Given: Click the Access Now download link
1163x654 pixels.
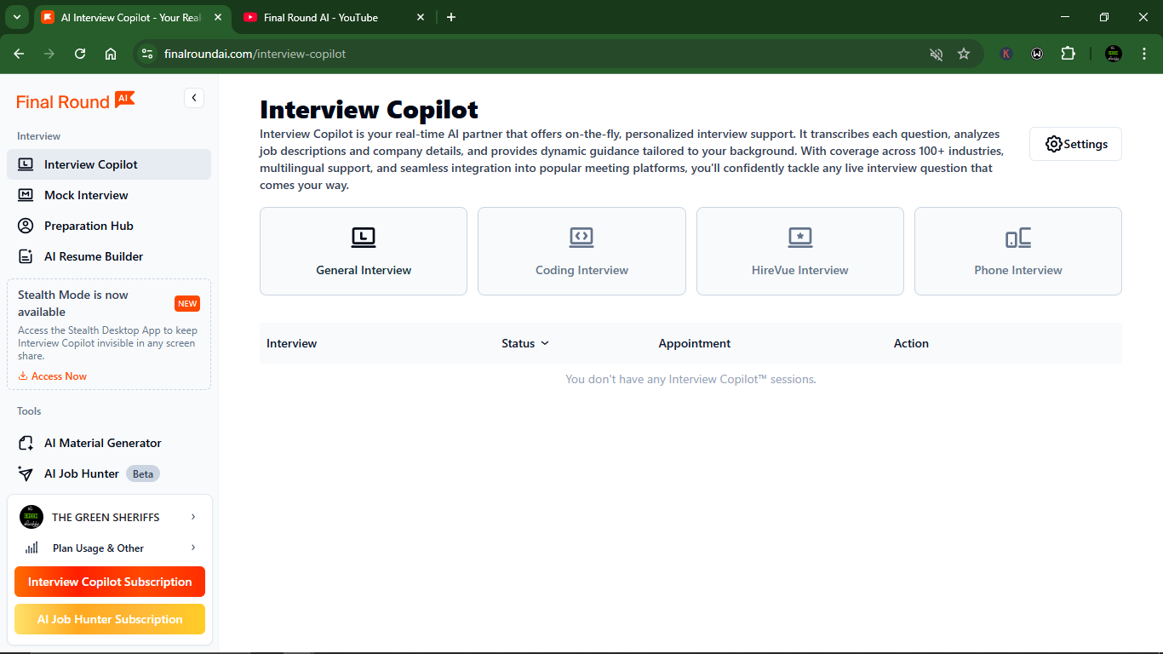Looking at the screenshot, I should (x=53, y=376).
